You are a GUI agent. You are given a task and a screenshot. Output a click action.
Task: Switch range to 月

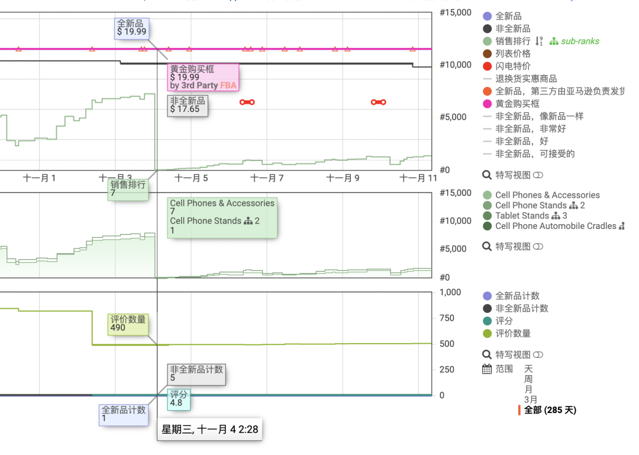(x=527, y=390)
